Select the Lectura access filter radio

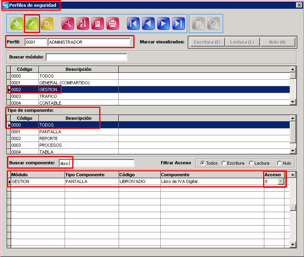[251, 163]
